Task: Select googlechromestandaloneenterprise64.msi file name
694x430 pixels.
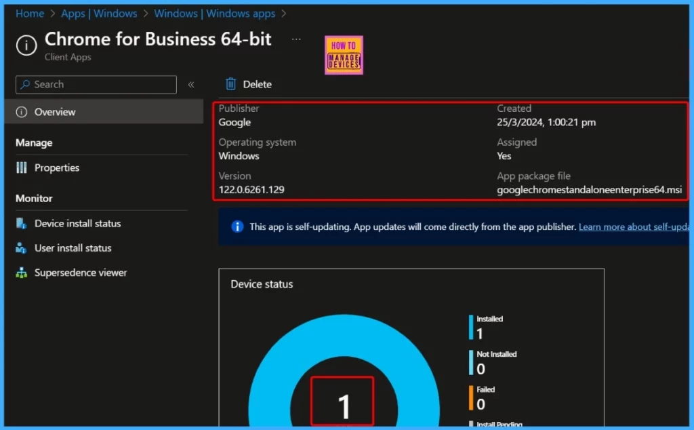Action: pyautogui.click(x=589, y=189)
